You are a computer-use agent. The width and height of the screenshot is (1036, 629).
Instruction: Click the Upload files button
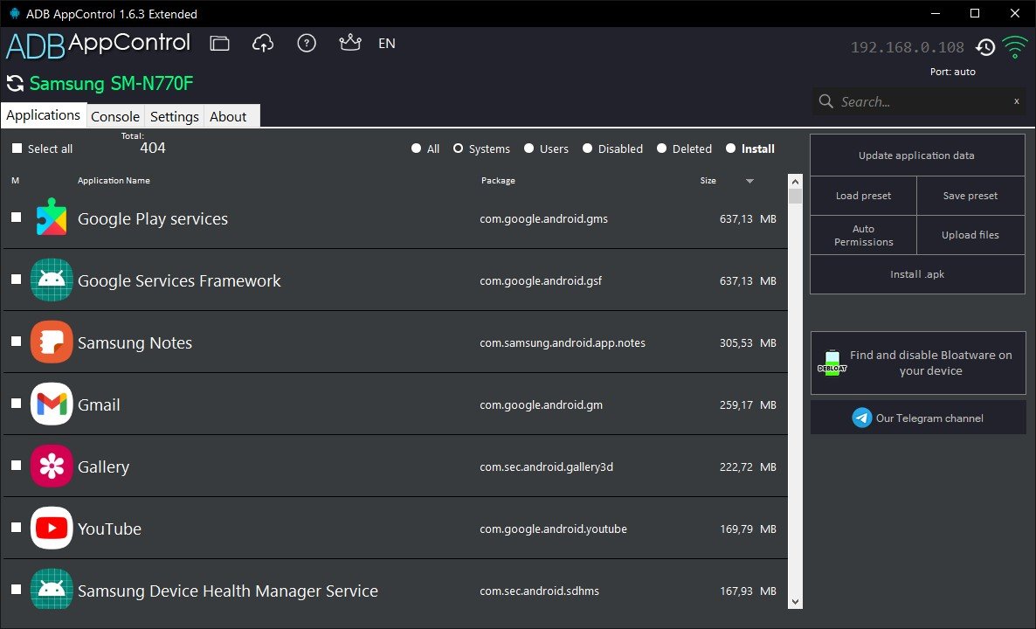click(970, 235)
